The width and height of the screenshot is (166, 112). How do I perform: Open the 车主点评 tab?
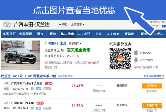pos(84,34)
